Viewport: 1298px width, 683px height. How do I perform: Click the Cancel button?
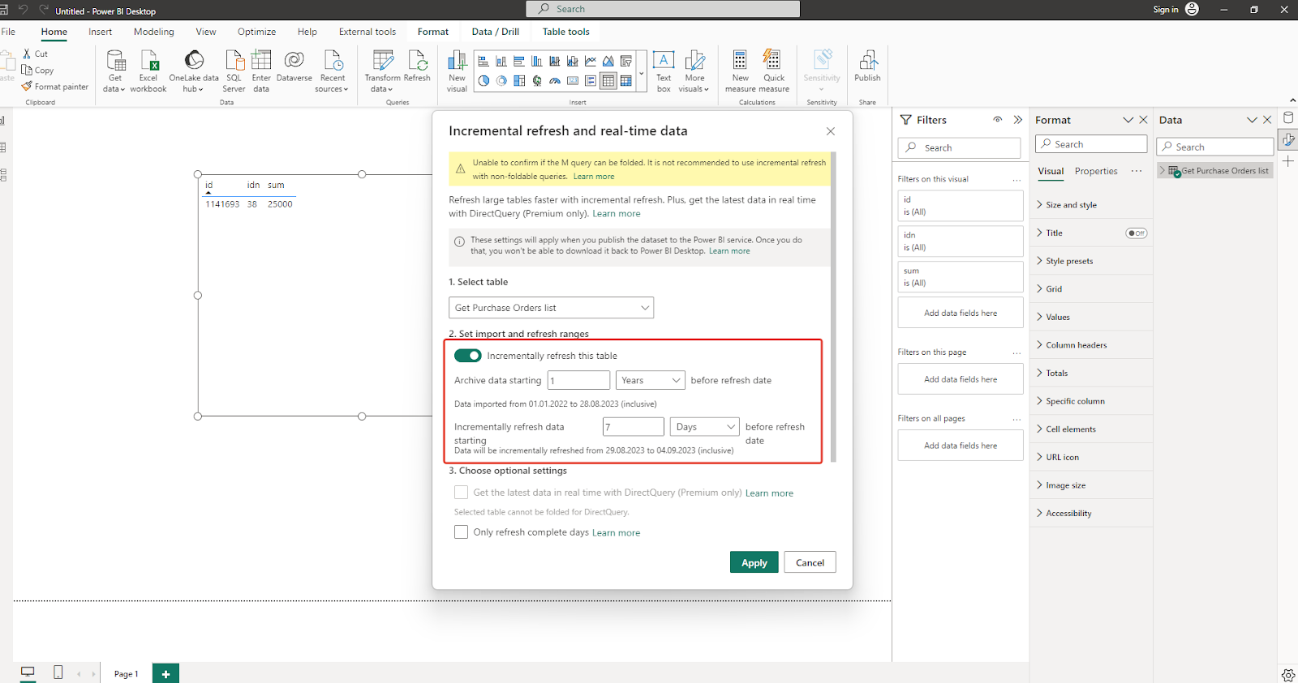[810, 562]
